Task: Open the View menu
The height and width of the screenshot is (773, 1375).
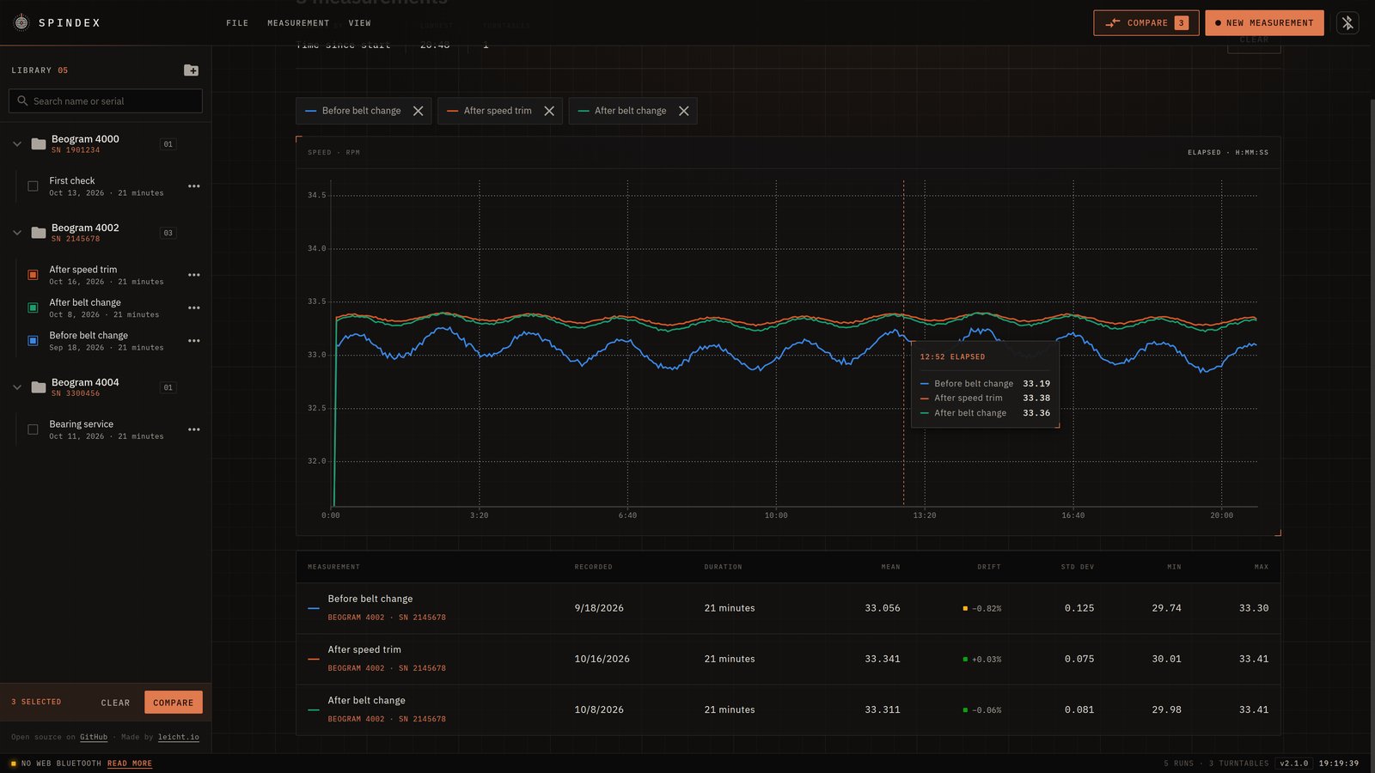Action: coord(360,23)
